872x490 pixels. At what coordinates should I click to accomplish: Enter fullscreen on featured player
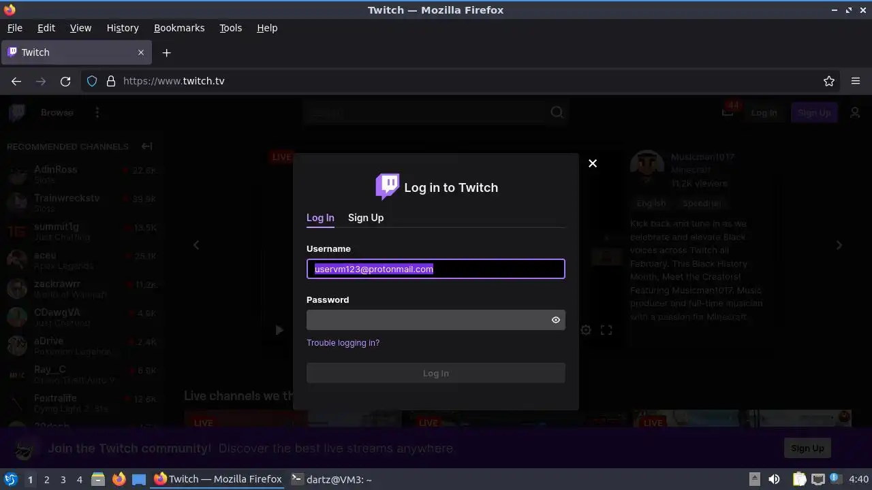(606, 330)
